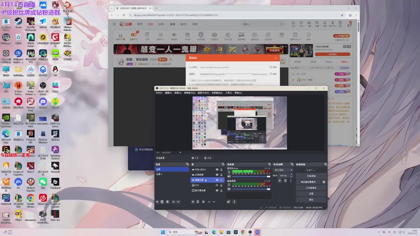420x236 pixels.
Task: Open File Explorer from taskbar
Action: point(221,232)
